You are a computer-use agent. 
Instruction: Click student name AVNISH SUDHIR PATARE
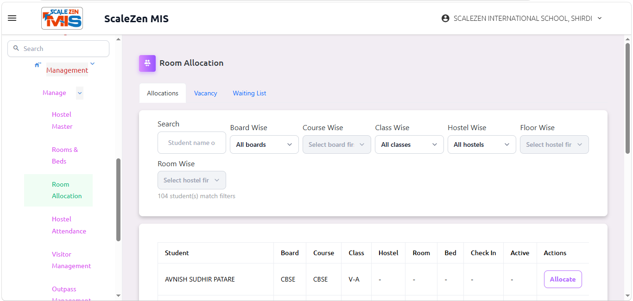coord(200,279)
